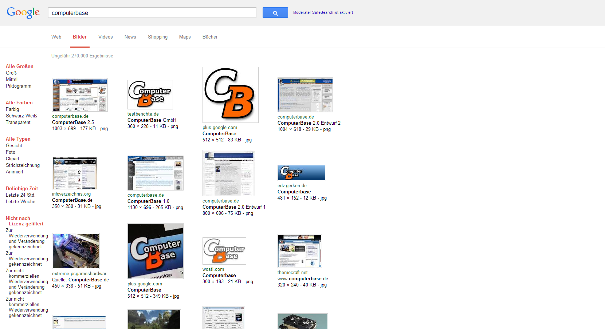Select Nicht nach Lizenz gefiltert option
Viewport: 605px width, 329px height.
[24, 221]
